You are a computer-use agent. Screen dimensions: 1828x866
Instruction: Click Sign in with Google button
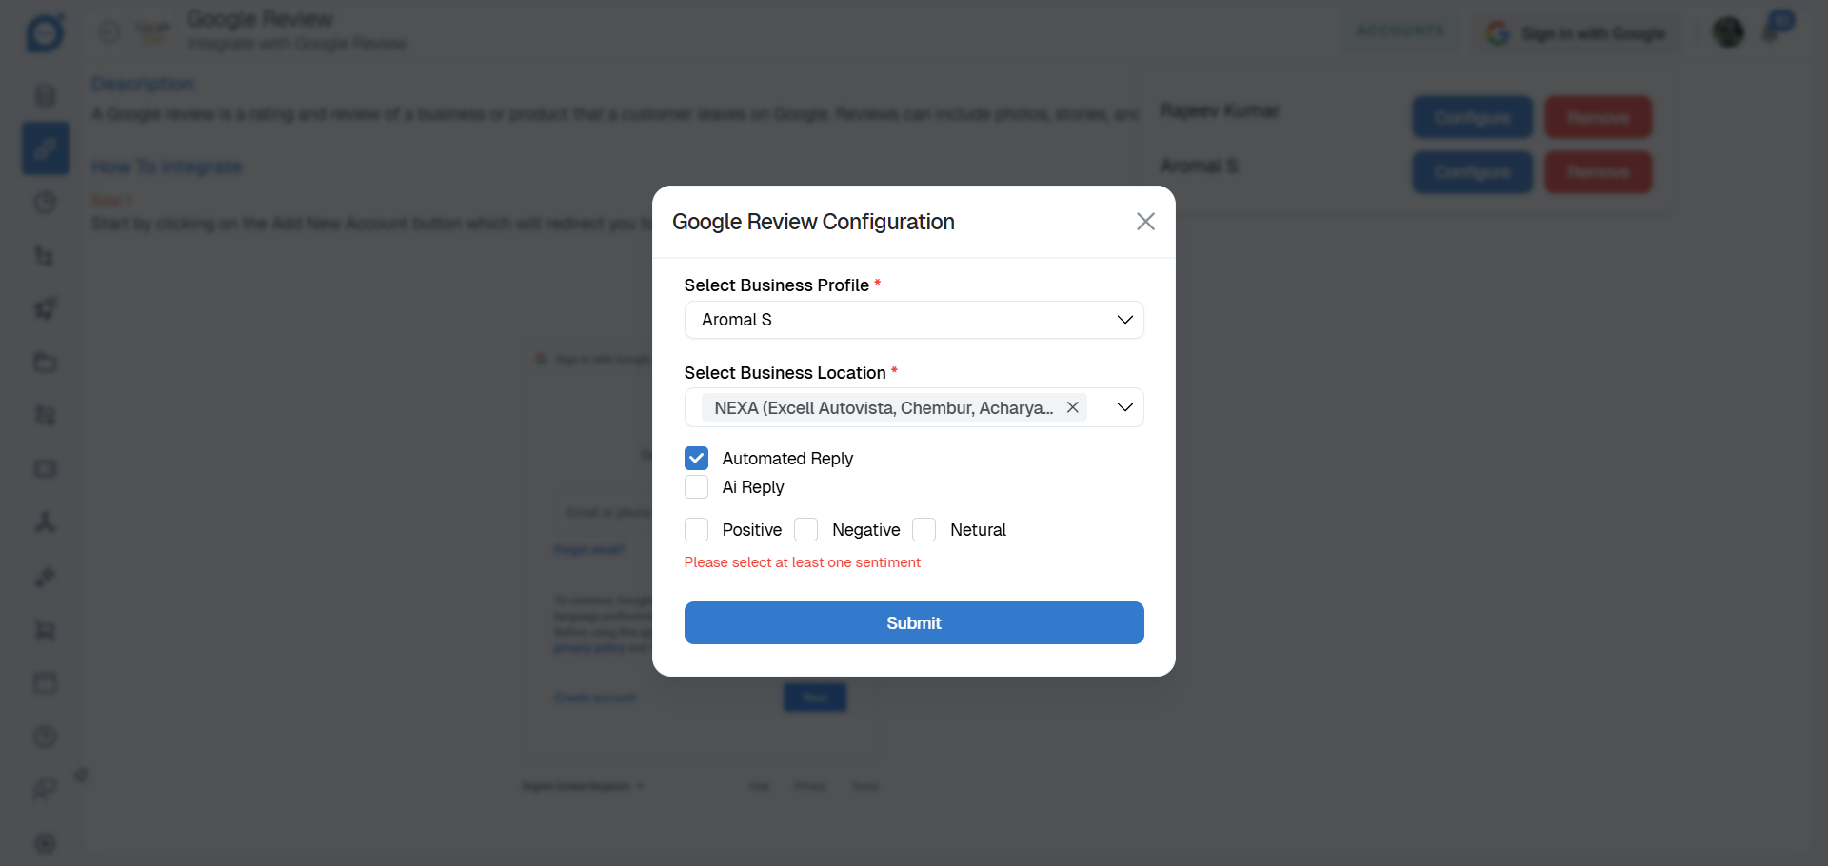point(1577,33)
